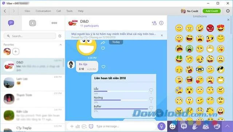
Task: Open attachment plus menu in message bar
Action: coord(72,126)
